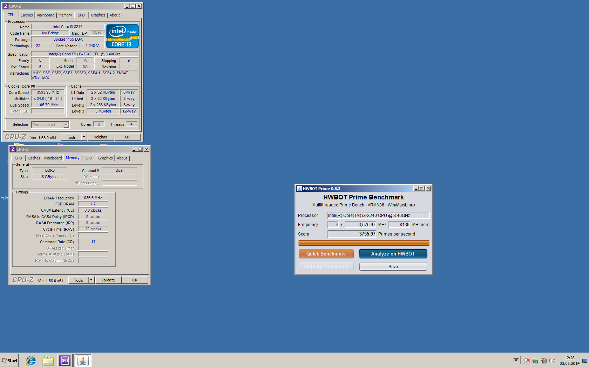Click the 3,575.97 MHz frequency field

pos(360,224)
